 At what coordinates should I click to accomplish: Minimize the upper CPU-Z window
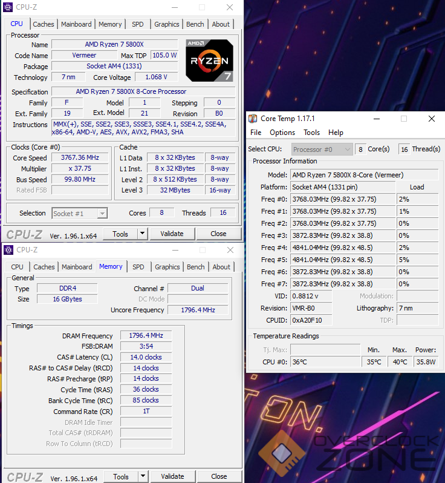(x=175, y=7)
